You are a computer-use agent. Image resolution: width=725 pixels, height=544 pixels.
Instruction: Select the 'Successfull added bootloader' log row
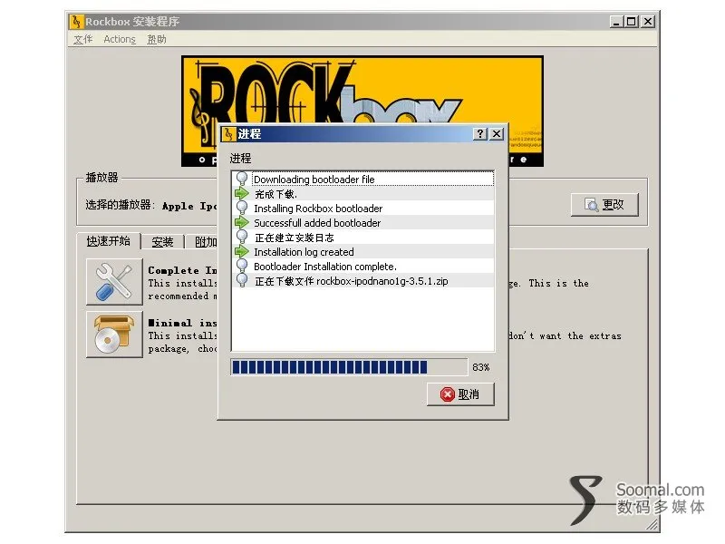363,222
